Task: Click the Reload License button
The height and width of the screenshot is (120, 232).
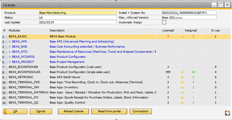Action: click(73, 111)
